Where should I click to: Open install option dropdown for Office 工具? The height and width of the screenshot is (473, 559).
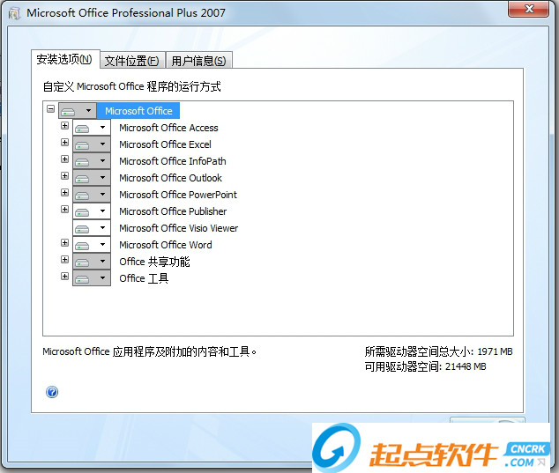(92, 278)
